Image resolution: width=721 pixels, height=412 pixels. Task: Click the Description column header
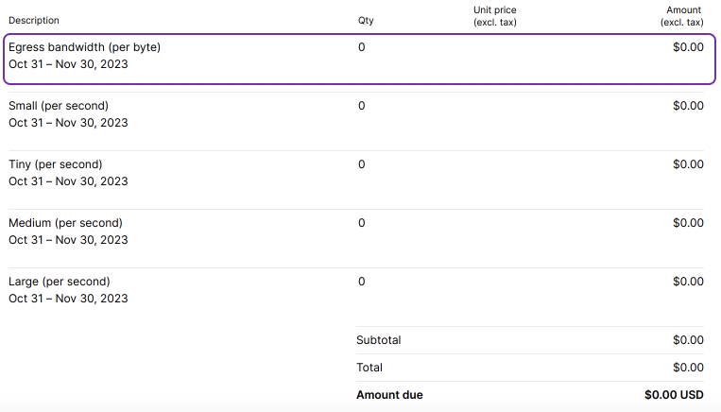point(33,21)
